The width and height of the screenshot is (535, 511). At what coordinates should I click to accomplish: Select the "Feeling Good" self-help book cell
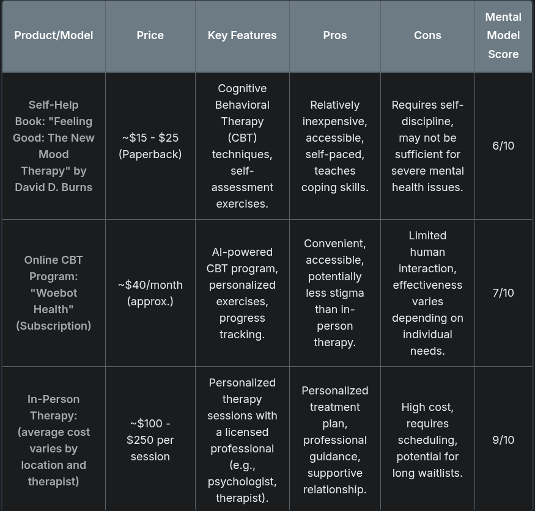tap(54, 146)
